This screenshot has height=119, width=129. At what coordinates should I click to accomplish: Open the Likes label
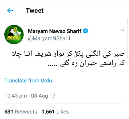pyautogui.click(x=62, y=112)
